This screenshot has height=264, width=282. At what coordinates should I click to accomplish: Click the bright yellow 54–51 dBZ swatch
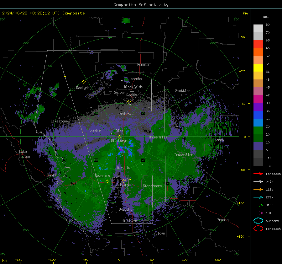pos(258,67)
